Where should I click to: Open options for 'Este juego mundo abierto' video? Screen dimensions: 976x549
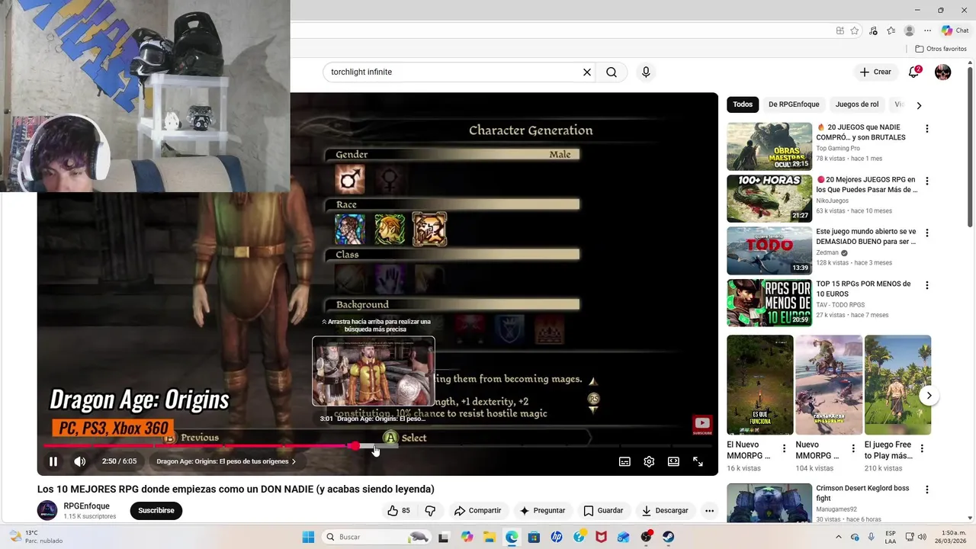[x=927, y=233]
